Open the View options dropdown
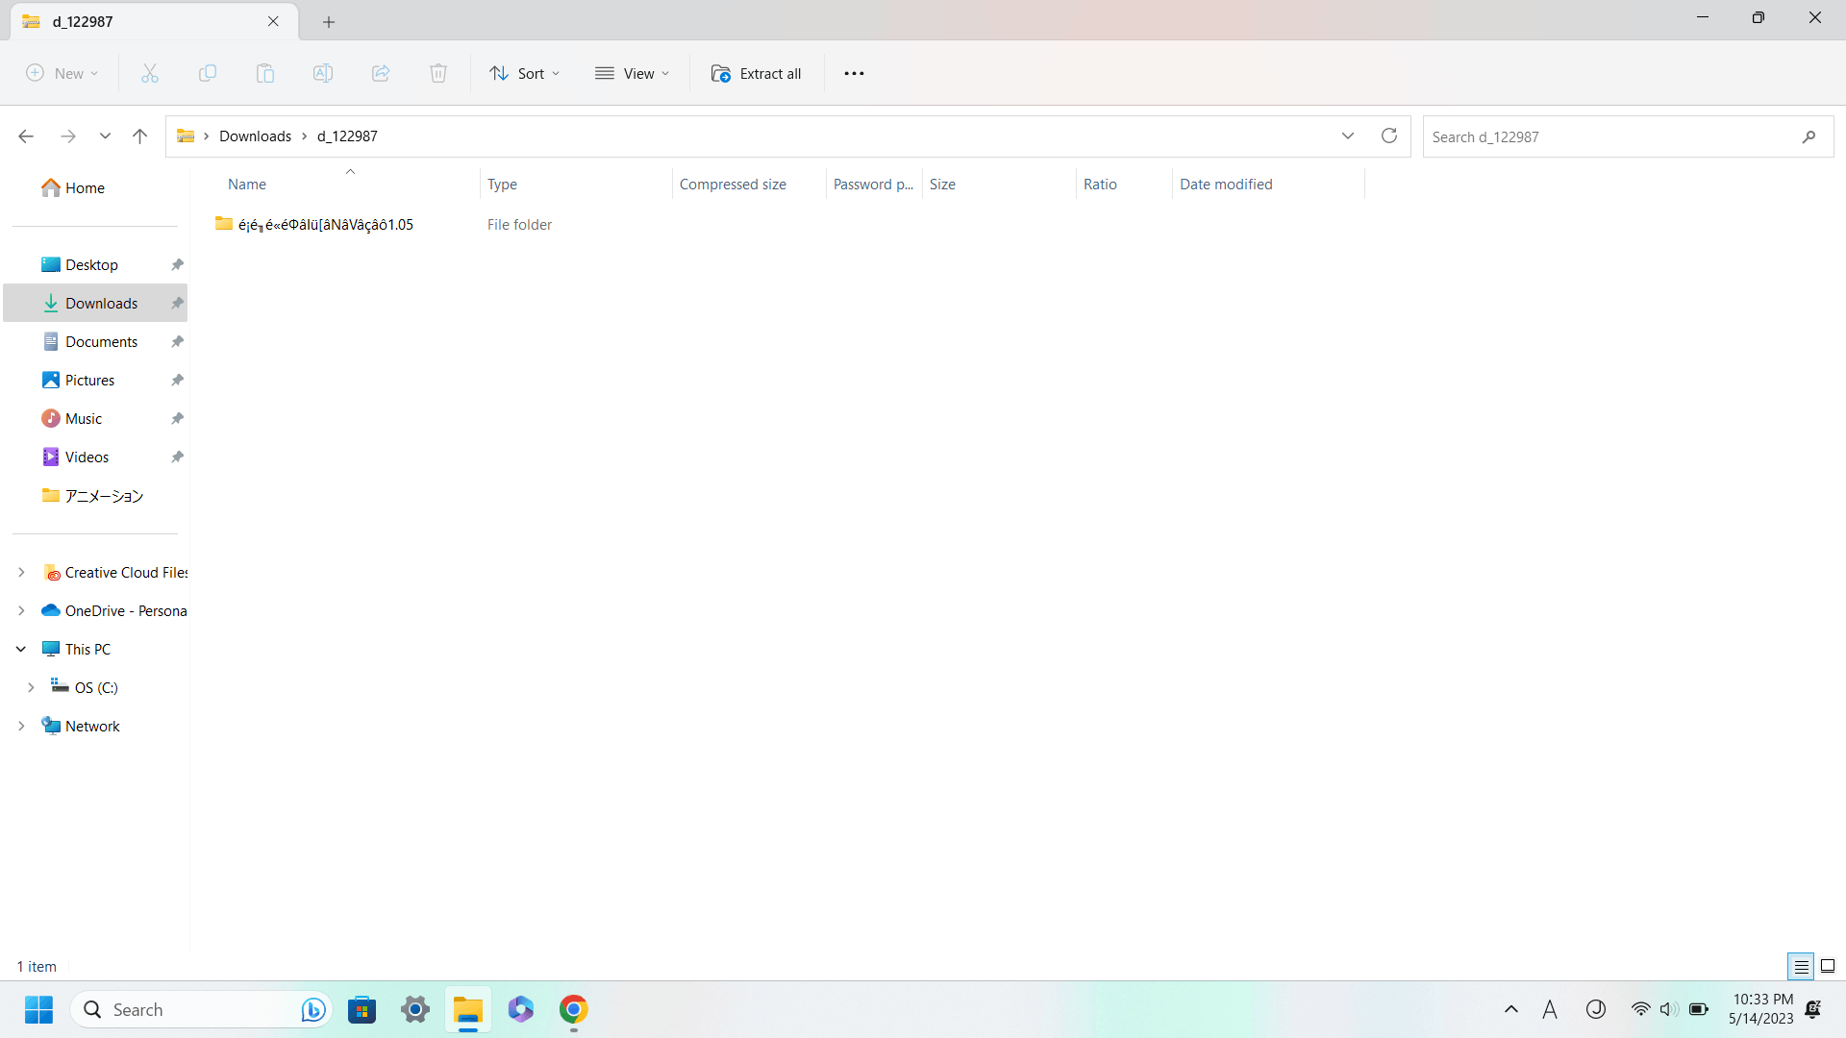Screen dimensions: 1846x1038 [632, 74]
